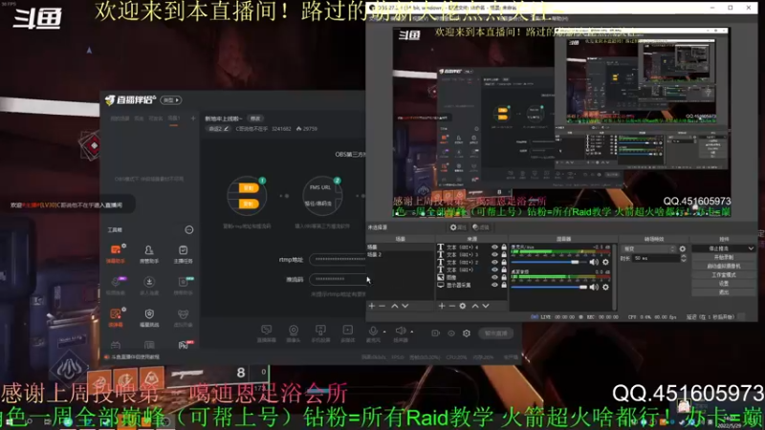Image resolution: width=765 pixels, height=430 pixels.
Task: Copy the rtmp address with the upper yellow button
Action: pos(249,187)
